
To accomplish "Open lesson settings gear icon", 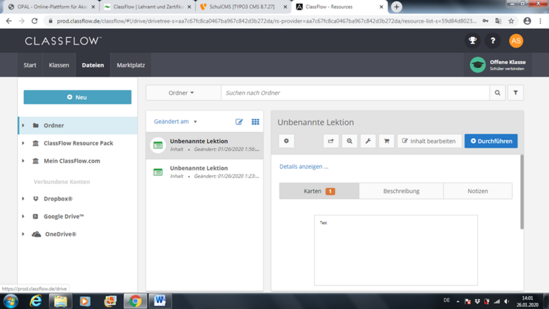I will (286, 141).
